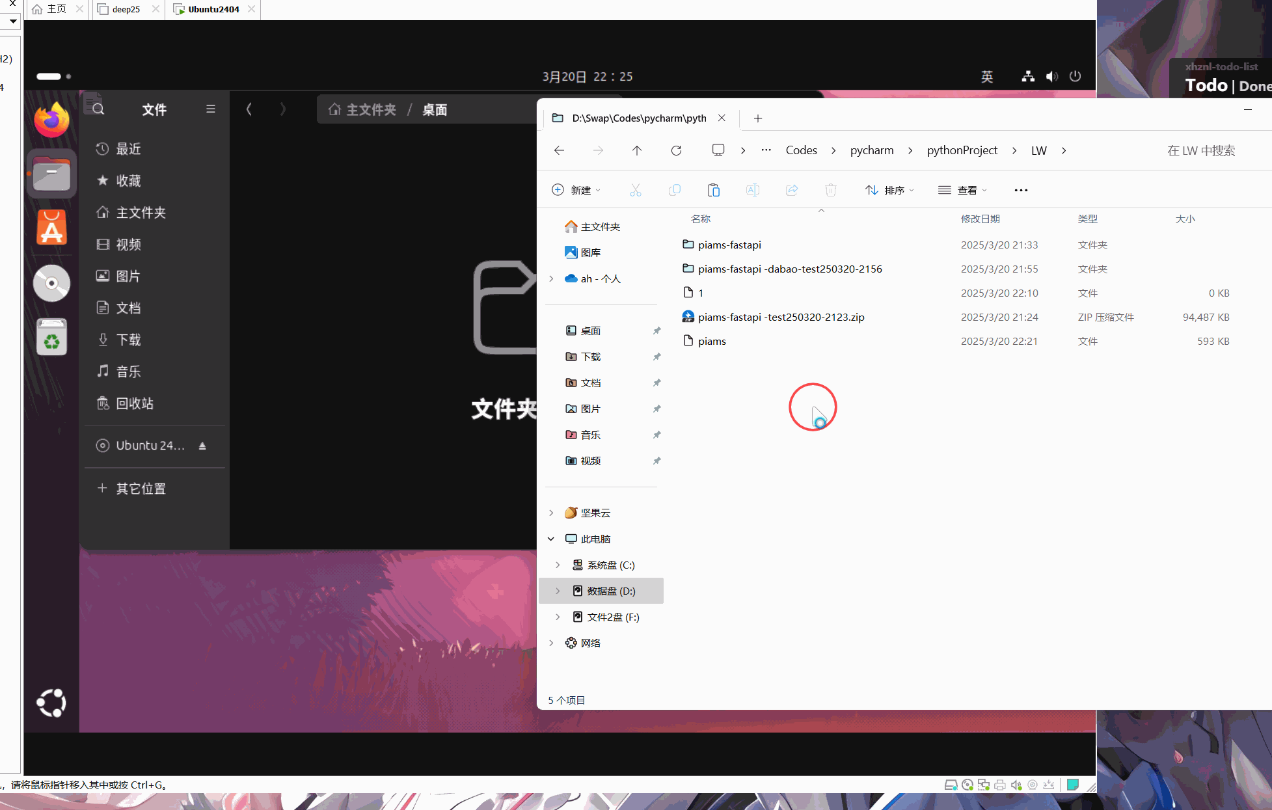Click the power icon in Ubuntu top bar
This screenshot has width=1272, height=810.
(1075, 76)
